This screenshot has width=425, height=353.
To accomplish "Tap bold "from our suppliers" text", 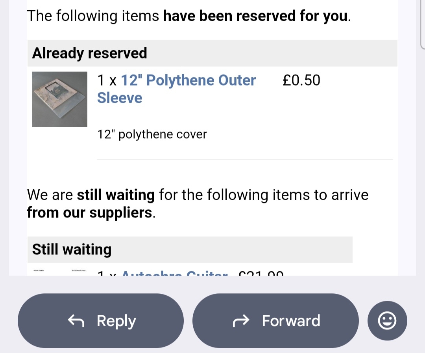I will (x=89, y=212).
